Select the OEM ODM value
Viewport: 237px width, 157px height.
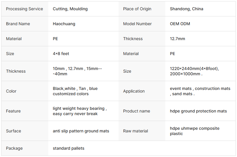(x=180, y=24)
